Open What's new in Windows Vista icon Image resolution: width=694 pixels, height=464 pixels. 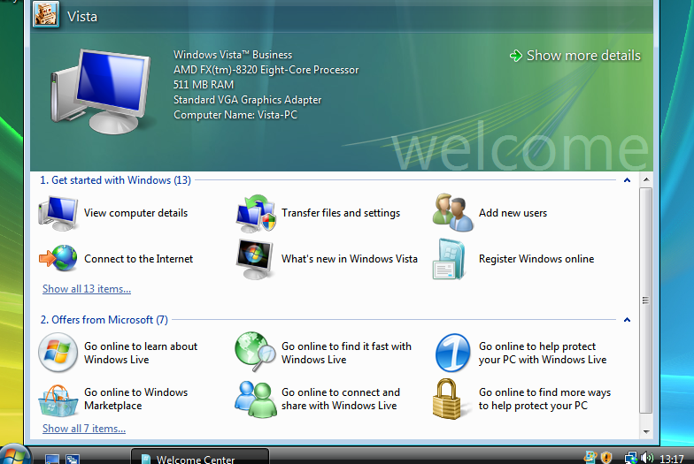255,259
